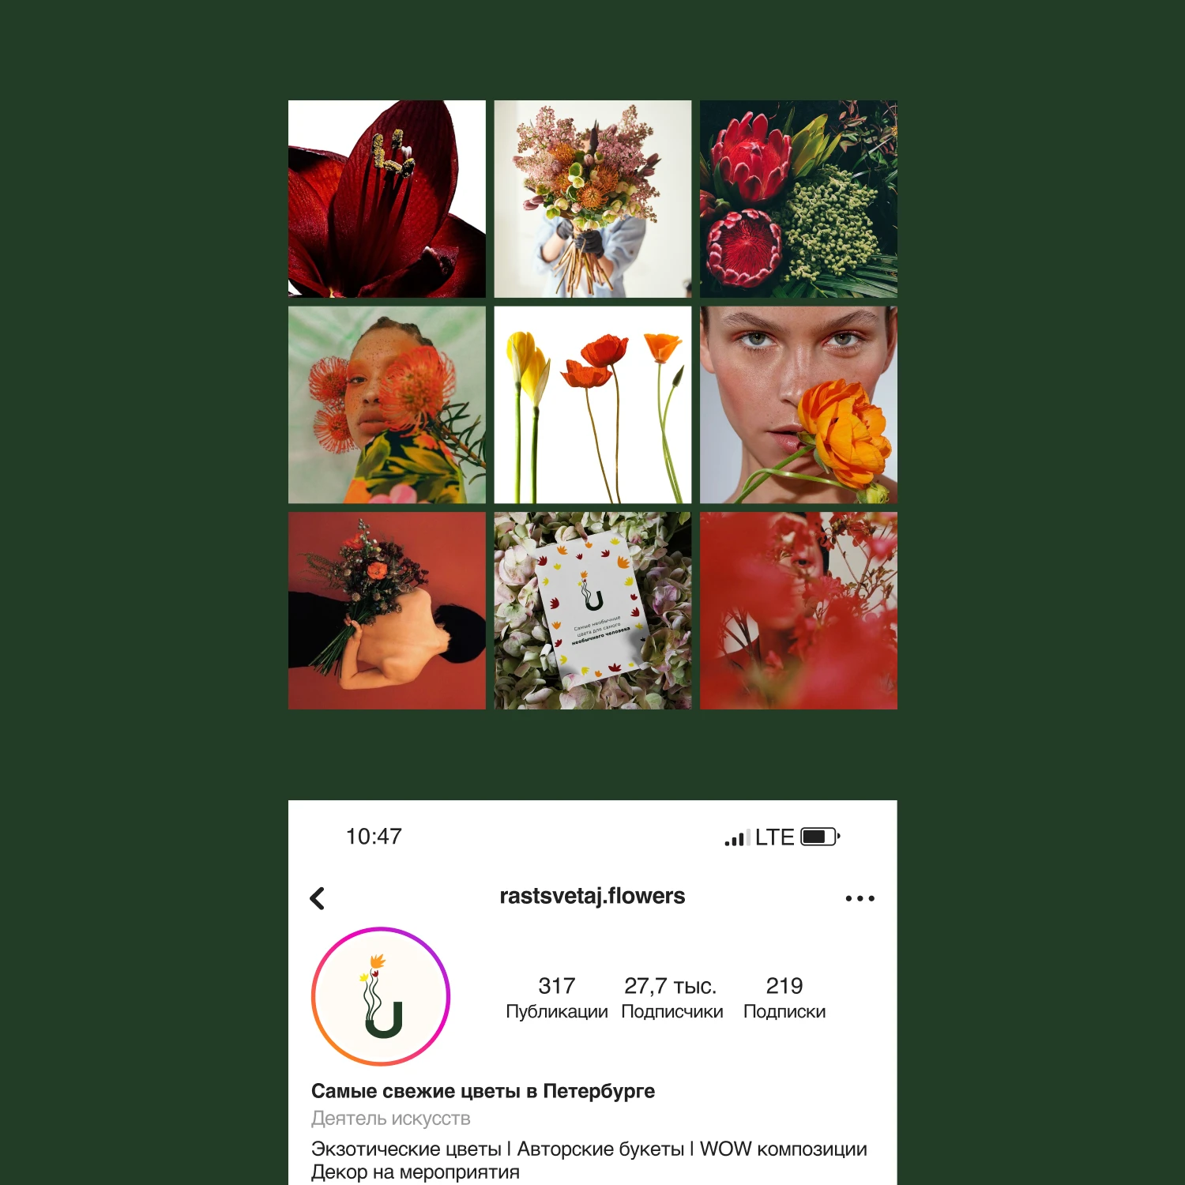Open the tulip and poppies on white photo
This screenshot has height=1185, width=1185.
pyautogui.click(x=592, y=405)
